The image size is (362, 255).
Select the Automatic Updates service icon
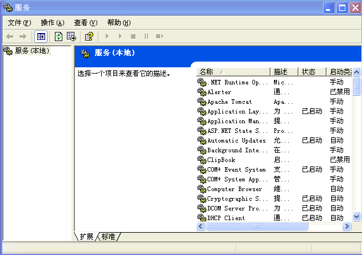click(x=201, y=140)
